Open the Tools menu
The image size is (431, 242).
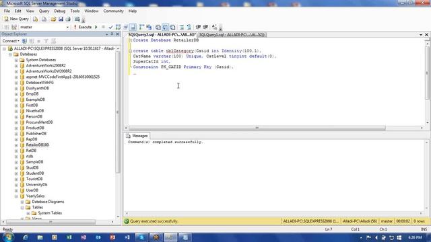pyautogui.click(x=75, y=11)
